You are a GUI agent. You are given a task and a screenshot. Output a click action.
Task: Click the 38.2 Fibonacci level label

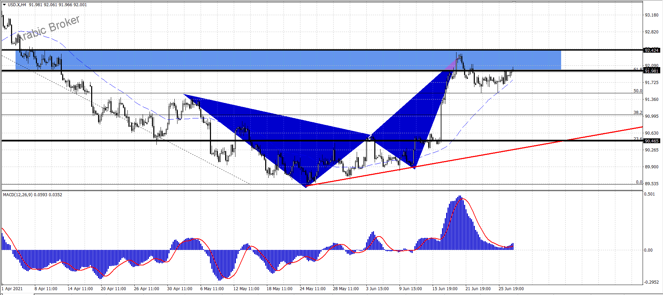637,113
